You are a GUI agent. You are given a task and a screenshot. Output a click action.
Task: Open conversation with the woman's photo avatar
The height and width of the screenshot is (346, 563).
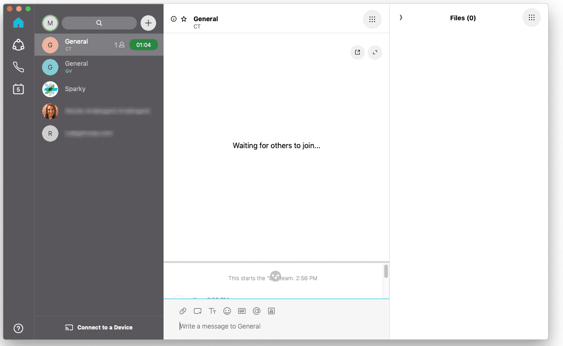[99, 111]
